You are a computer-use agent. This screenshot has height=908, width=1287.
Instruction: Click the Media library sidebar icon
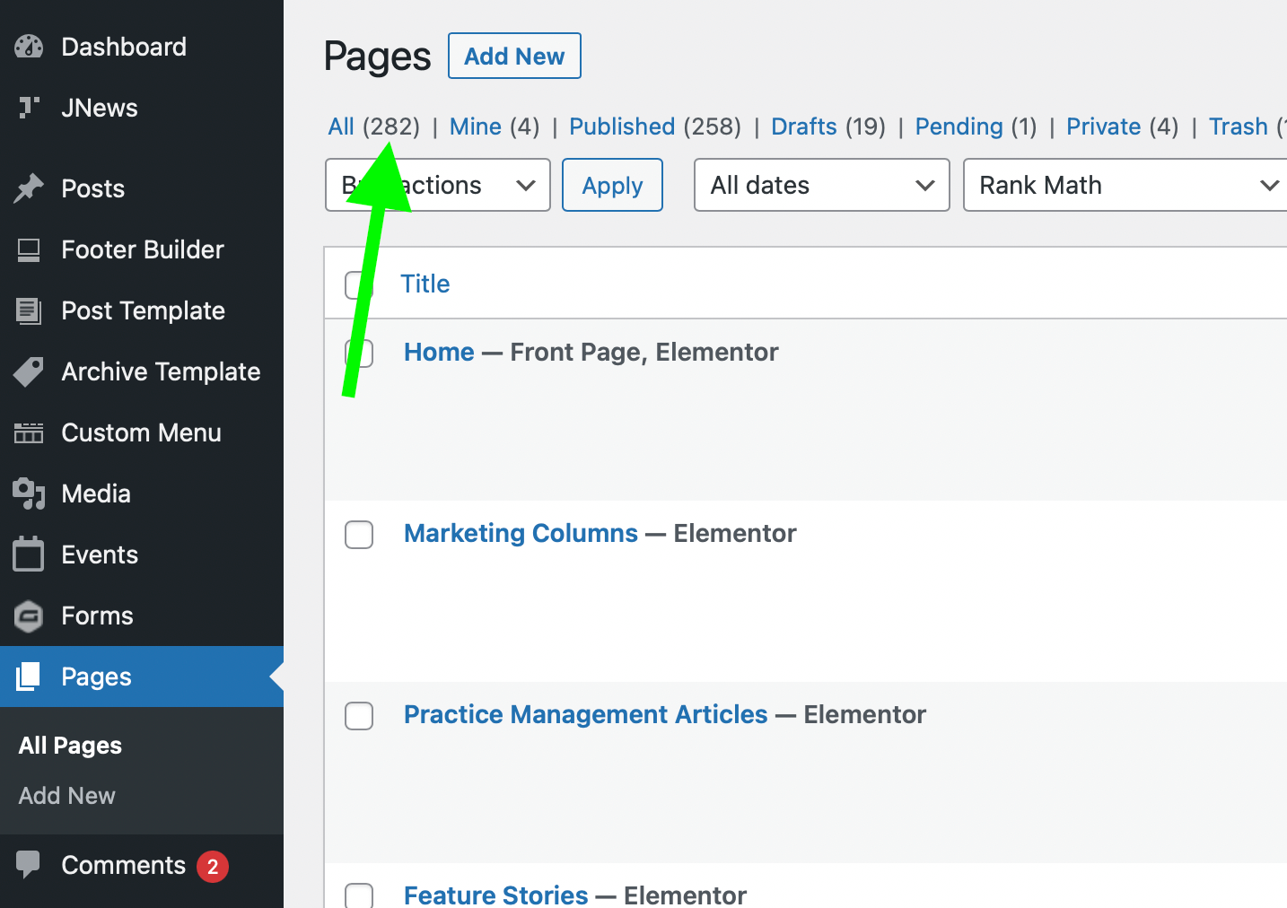28,493
